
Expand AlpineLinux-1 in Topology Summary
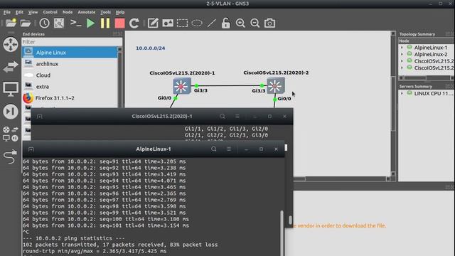pos(402,48)
